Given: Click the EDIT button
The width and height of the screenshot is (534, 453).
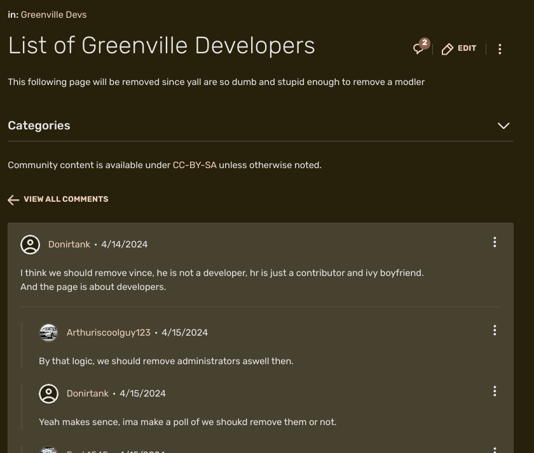Looking at the screenshot, I should click(459, 48).
